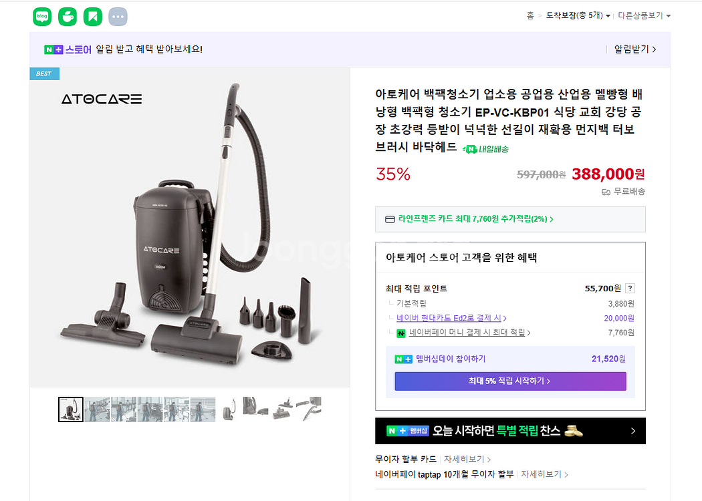Expand the membership 특별 적립 찬스 banner
Image resolution: width=702 pixels, height=501 pixels.
coord(510,431)
